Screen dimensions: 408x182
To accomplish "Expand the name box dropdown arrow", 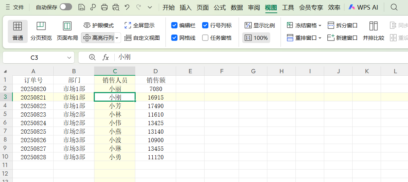I will pos(69,58).
